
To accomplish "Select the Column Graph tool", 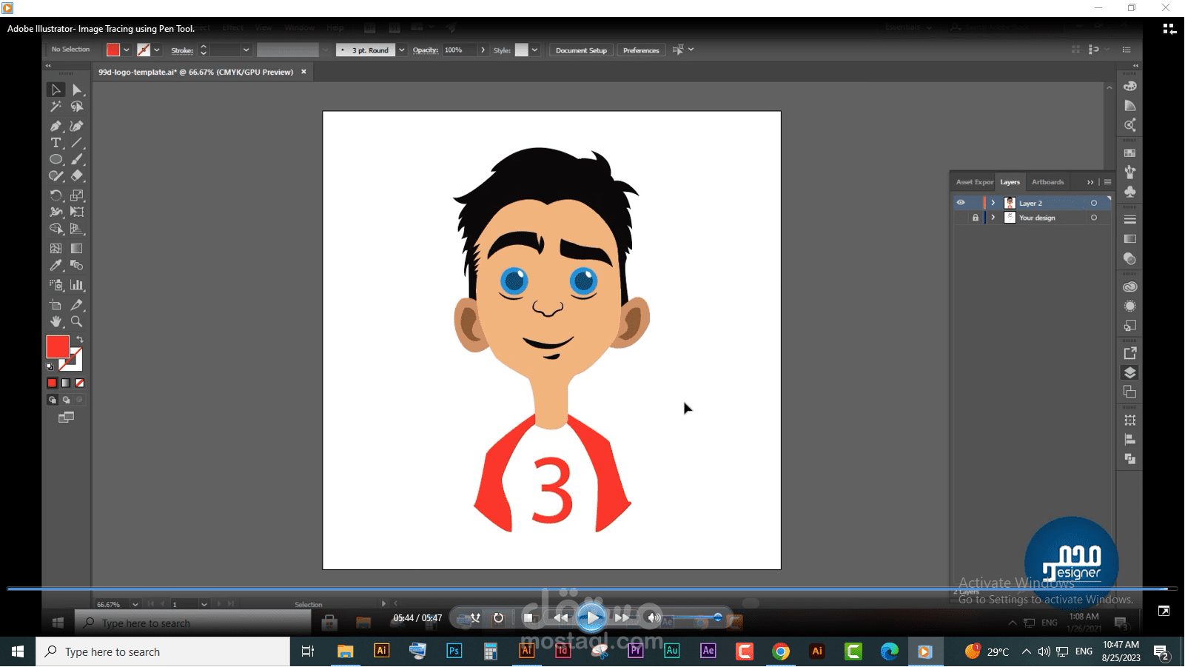I will coord(77,285).
